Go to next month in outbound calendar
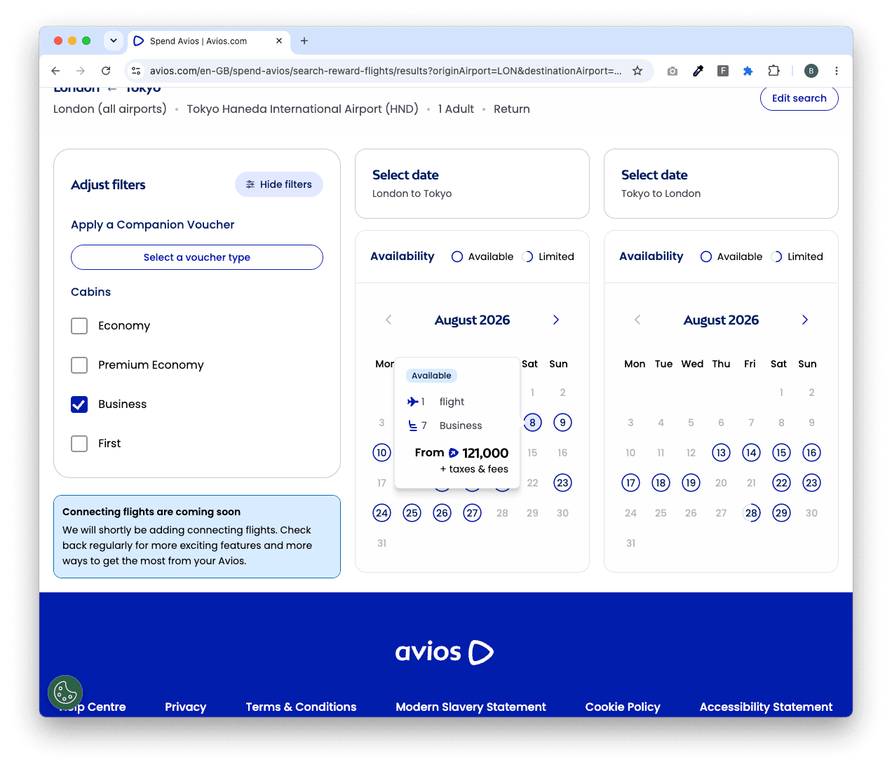Screen dimensions: 892x769 point(556,320)
